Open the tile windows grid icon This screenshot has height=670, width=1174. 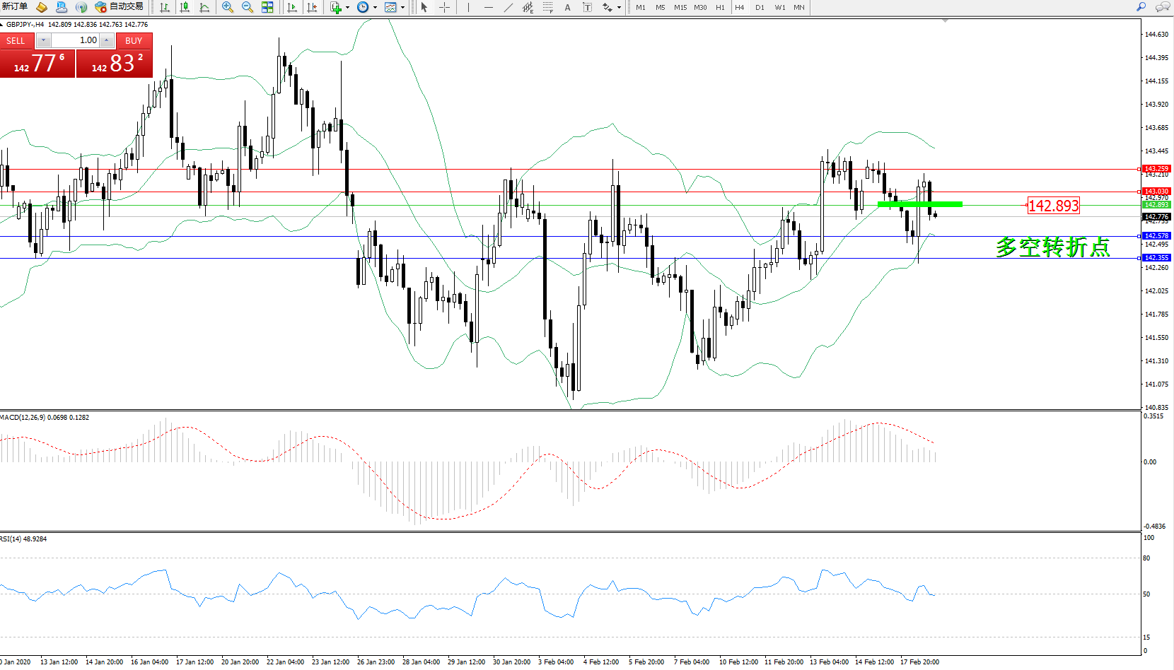[267, 7]
